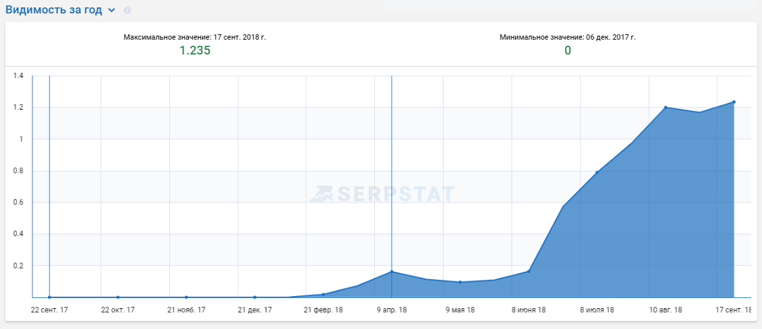Screen dimensions: 762x329
Task: Select the data point above 9 мая 18
Action: pos(460,282)
